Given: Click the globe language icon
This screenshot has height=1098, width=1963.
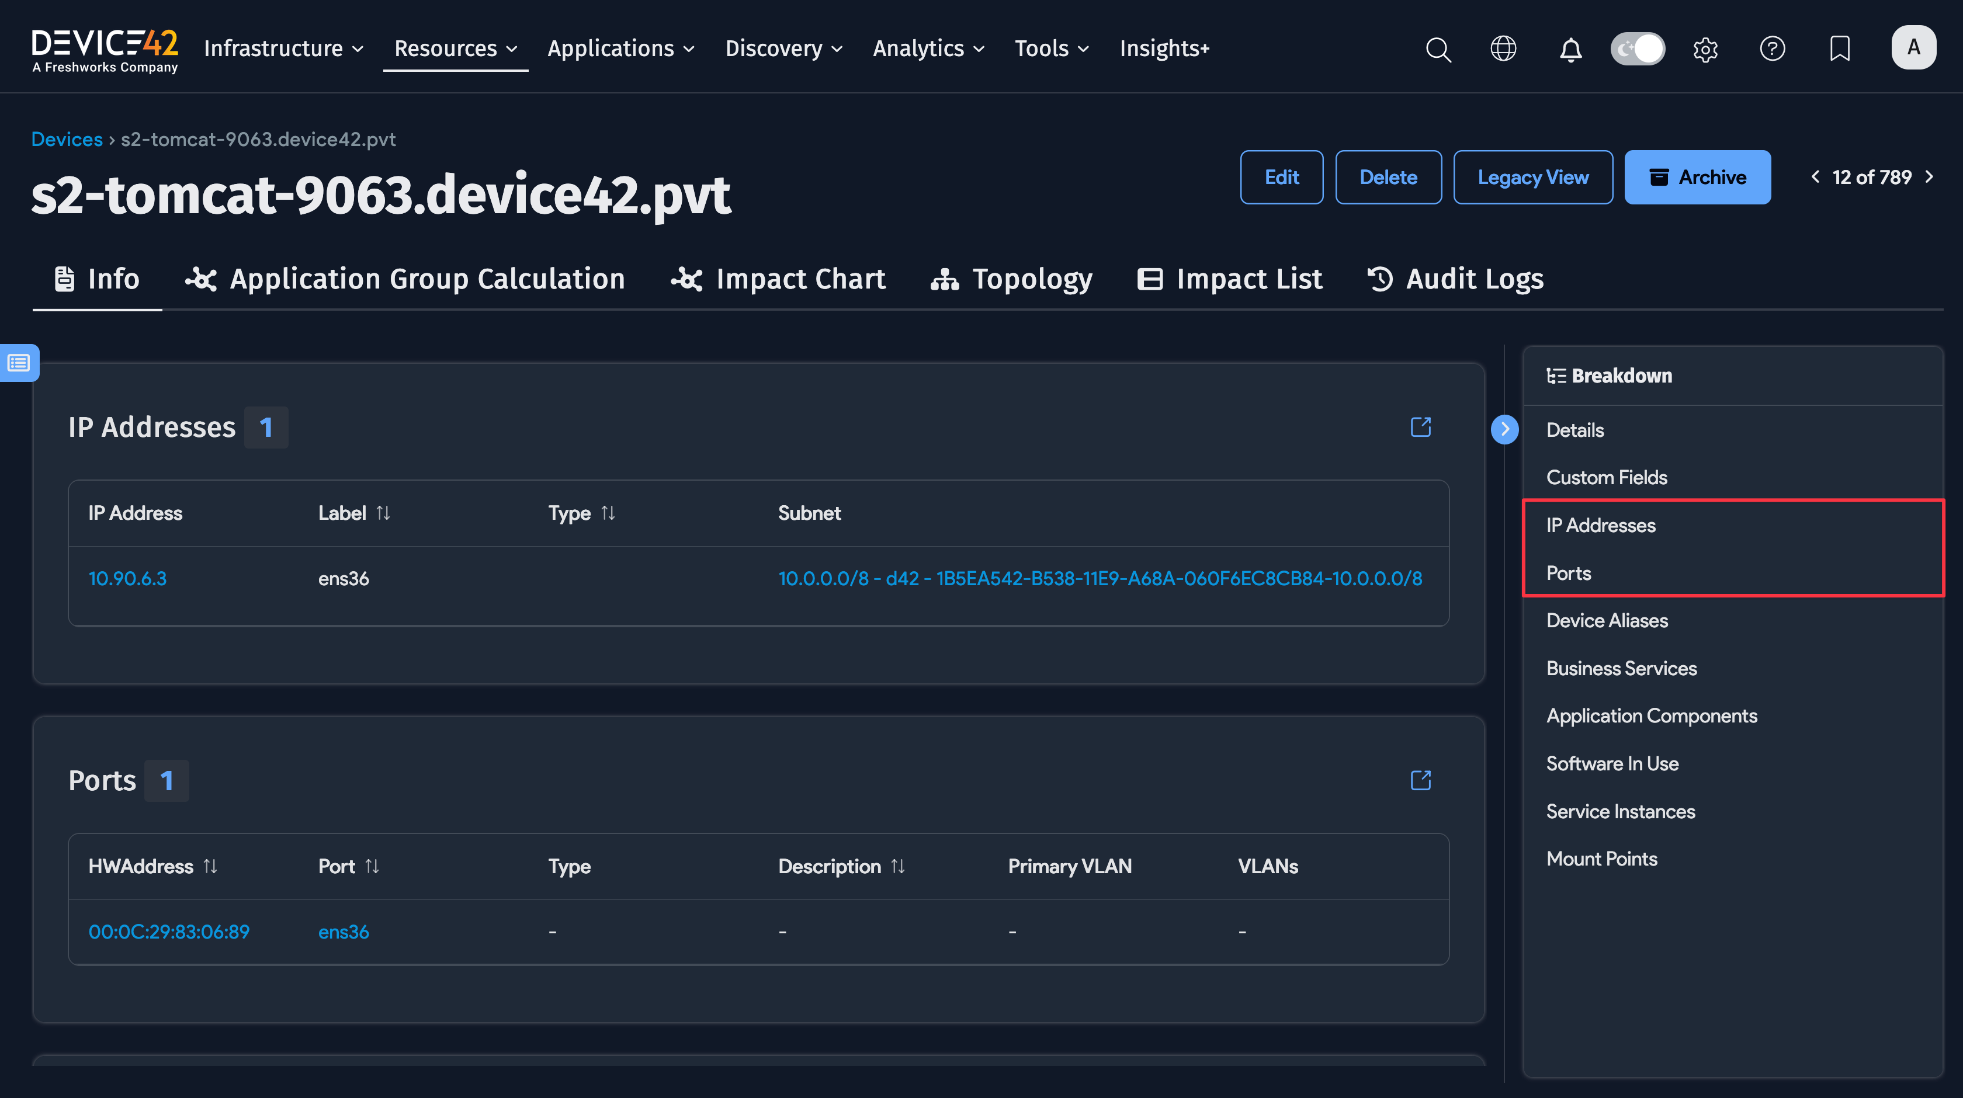Looking at the screenshot, I should coord(1503,48).
